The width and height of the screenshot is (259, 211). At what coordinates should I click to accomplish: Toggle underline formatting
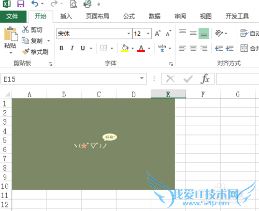tap(83, 48)
